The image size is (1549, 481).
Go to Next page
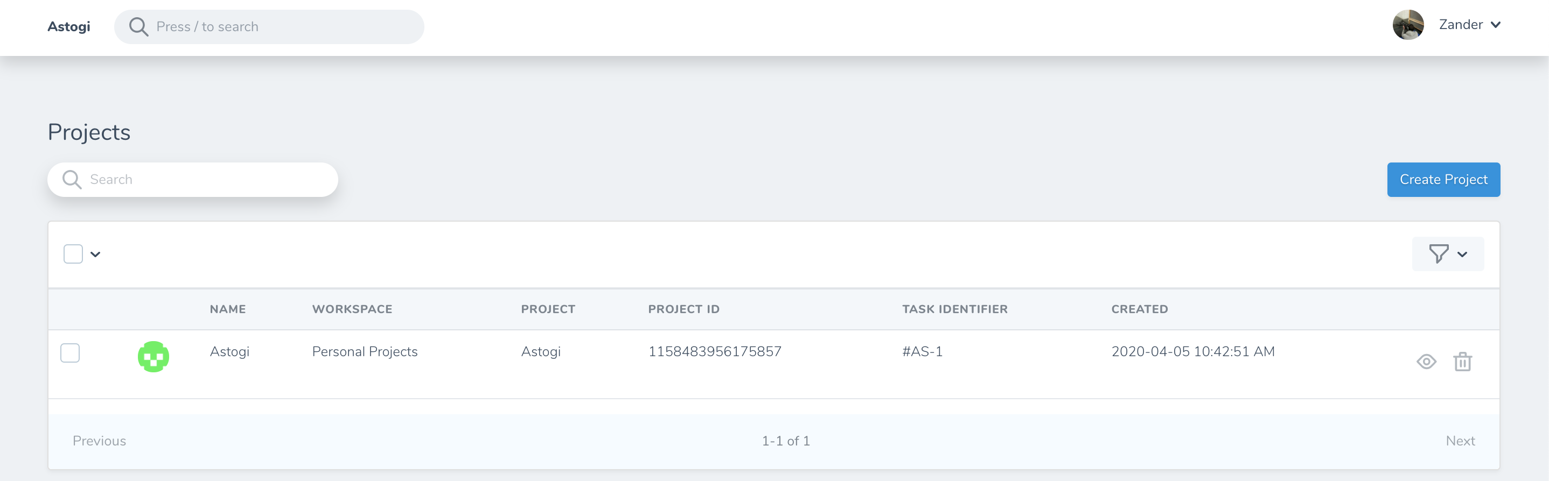[x=1460, y=441]
